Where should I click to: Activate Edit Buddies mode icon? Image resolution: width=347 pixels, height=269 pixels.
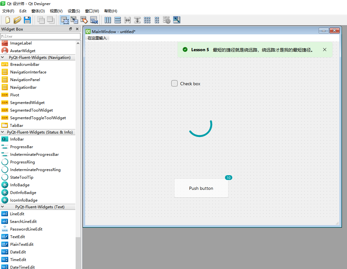[x=84, y=20]
